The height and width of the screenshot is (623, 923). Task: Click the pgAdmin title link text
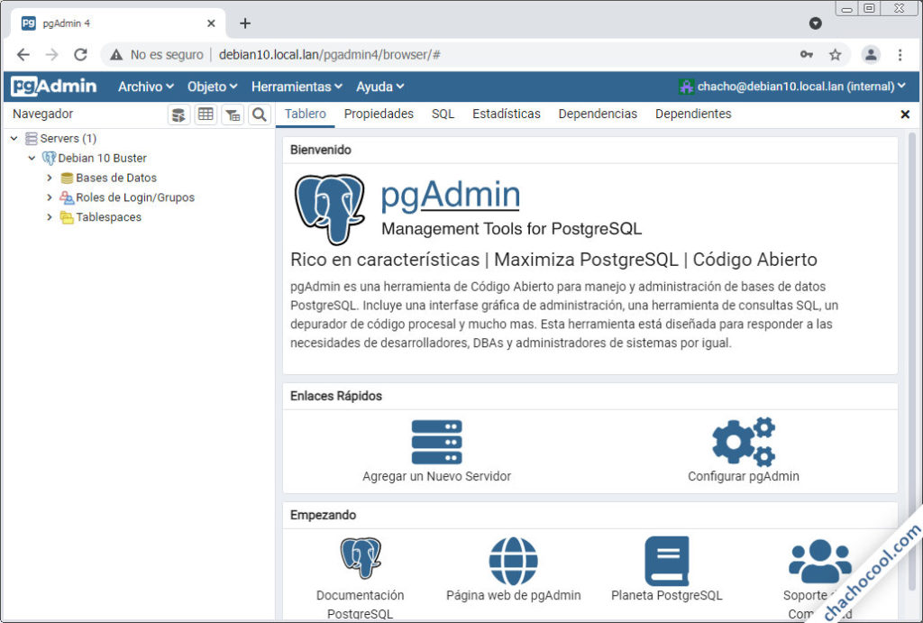pos(451,195)
